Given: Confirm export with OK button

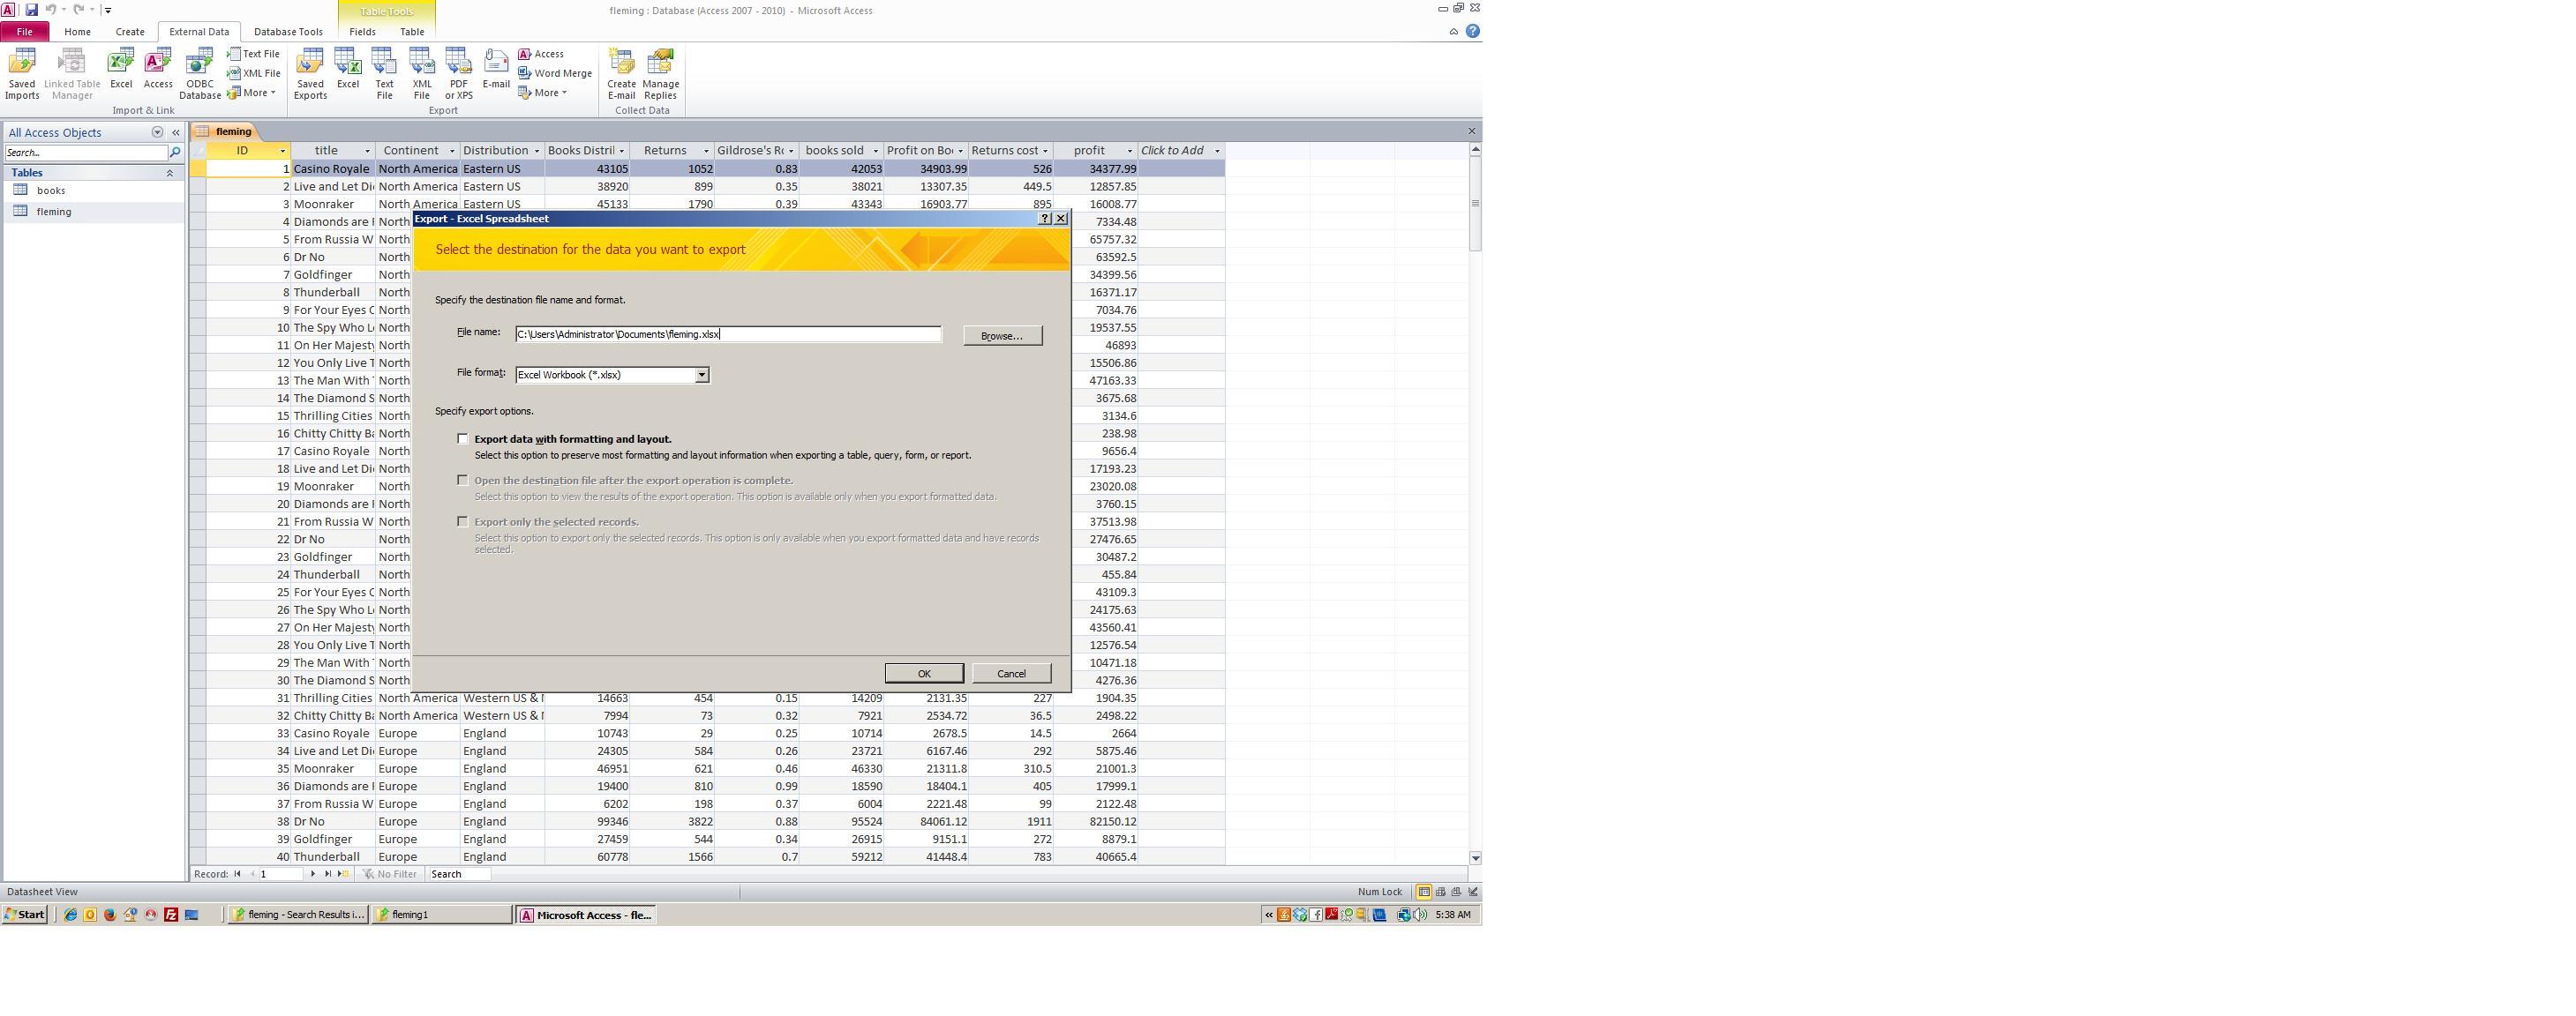Looking at the screenshot, I should click(x=924, y=673).
